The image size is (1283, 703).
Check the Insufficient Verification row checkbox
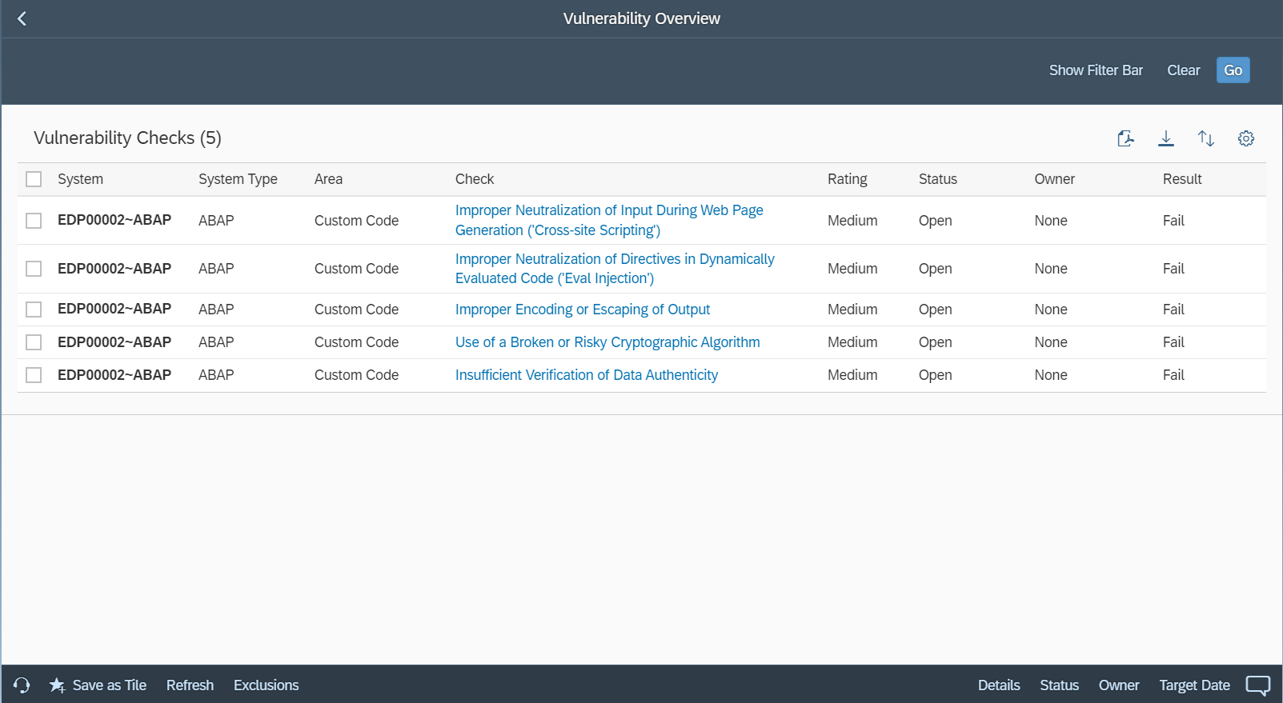(x=34, y=375)
